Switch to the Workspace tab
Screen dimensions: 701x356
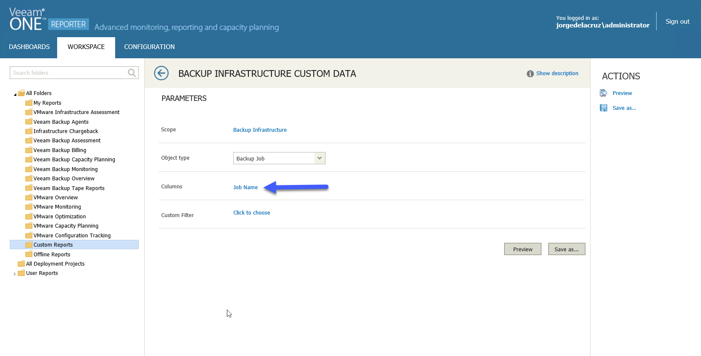point(86,47)
